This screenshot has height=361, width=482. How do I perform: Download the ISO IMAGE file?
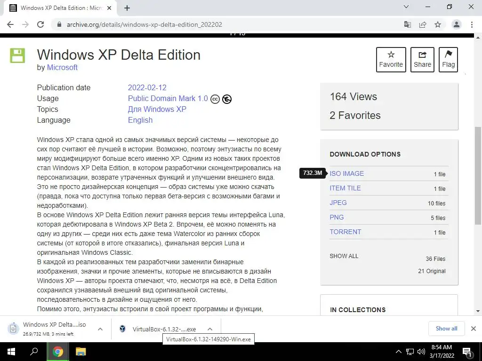click(x=347, y=173)
